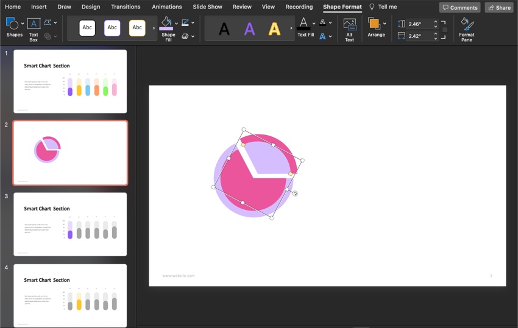Open the Alt Text pane
Image resolution: width=518 pixels, height=328 pixels.
point(349,25)
